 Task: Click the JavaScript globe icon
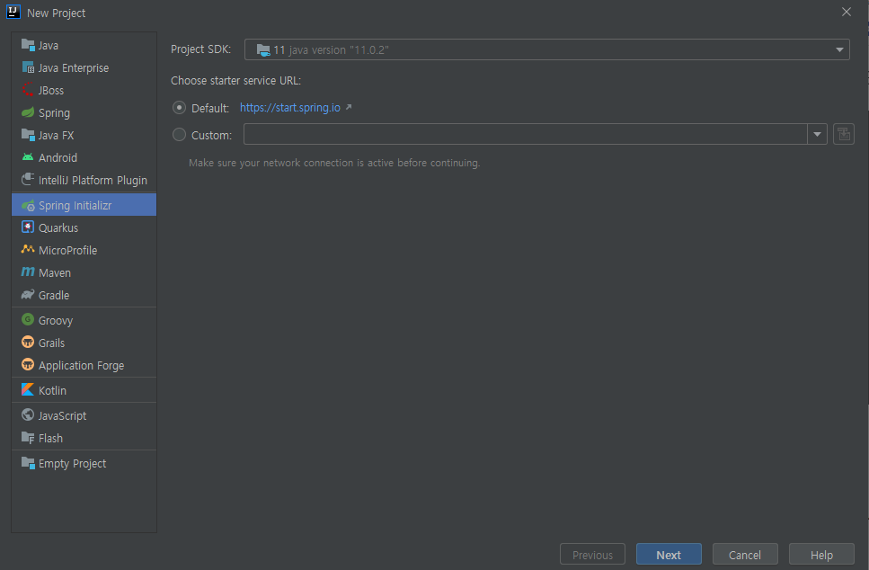coord(28,414)
